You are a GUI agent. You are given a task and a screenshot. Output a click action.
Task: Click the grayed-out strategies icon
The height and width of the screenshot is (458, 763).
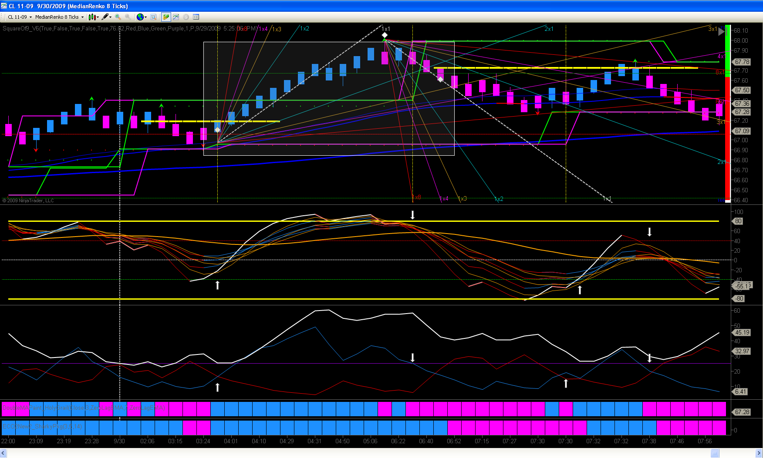186,17
